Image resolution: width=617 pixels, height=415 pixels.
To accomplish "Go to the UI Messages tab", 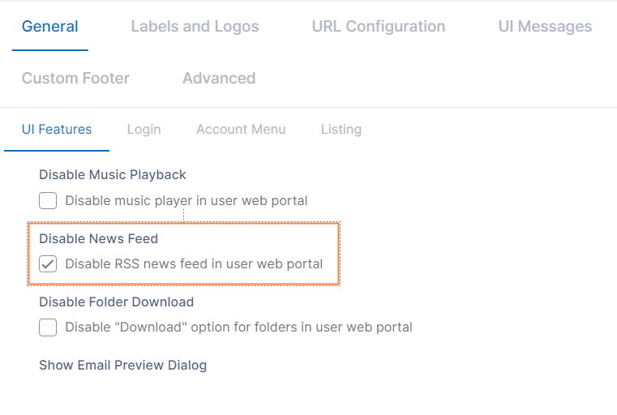I will pyautogui.click(x=545, y=27).
